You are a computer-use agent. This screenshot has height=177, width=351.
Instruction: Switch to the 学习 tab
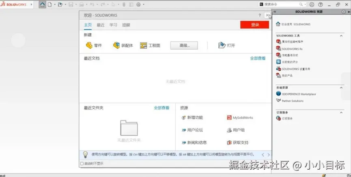click(113, 25)
